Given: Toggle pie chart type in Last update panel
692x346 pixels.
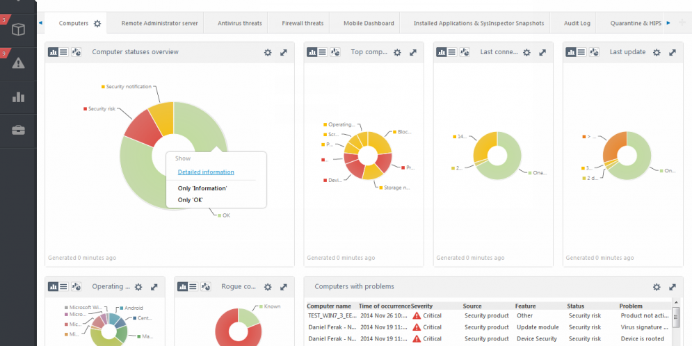Looking at the screenshot, I should [594, 52].
